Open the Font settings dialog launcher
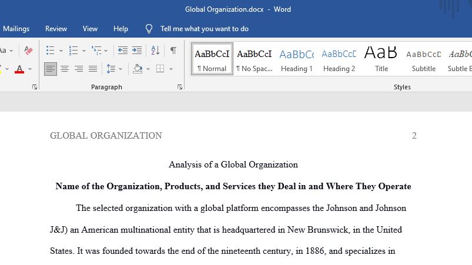 click(35, 87)
